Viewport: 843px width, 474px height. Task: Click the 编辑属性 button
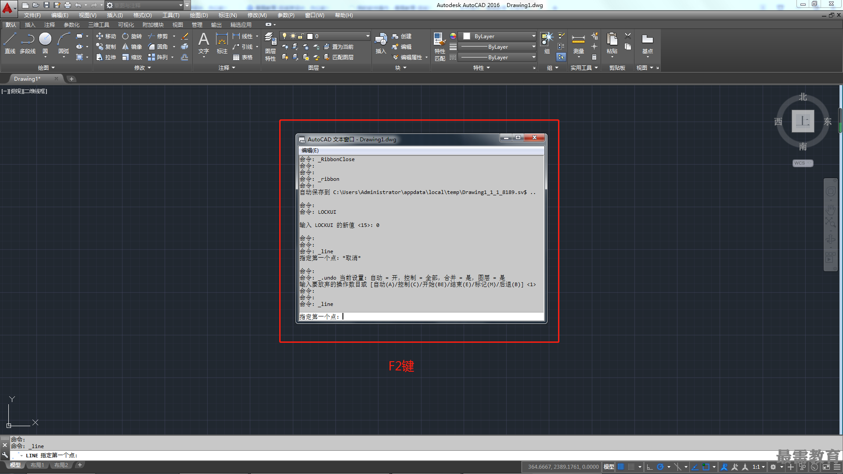pos(407,57)
